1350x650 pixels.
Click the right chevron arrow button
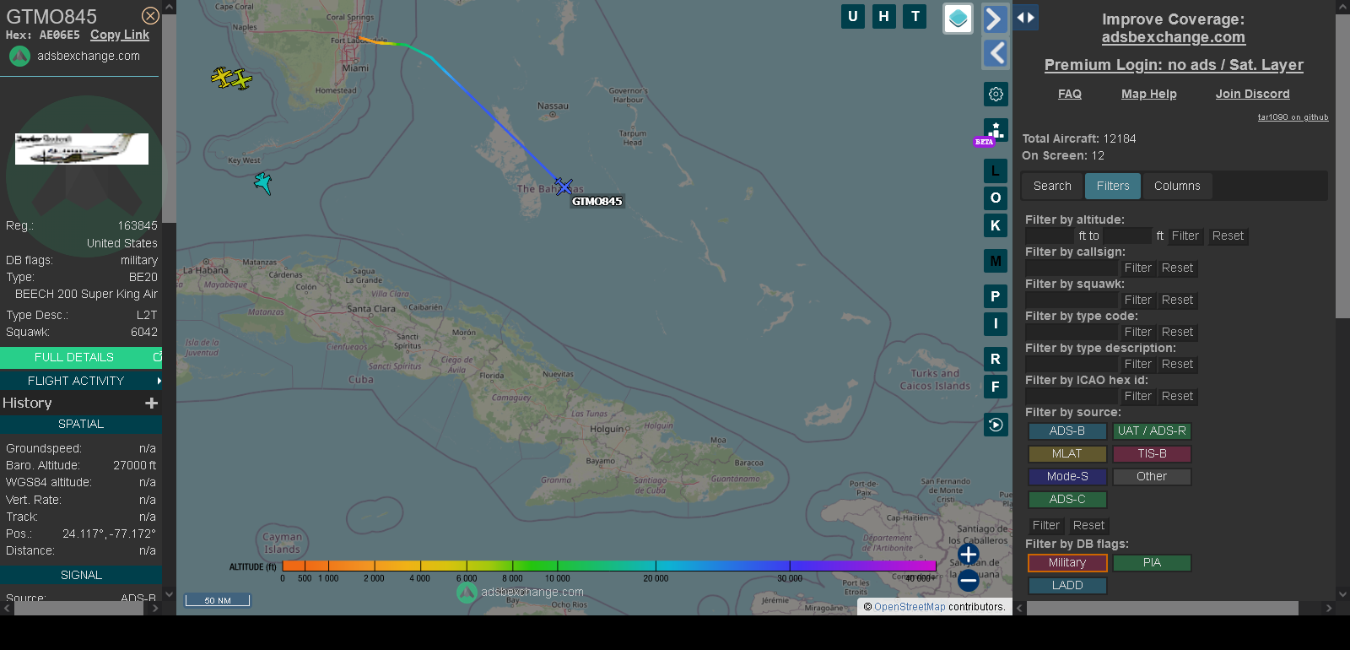click(996, 19)
